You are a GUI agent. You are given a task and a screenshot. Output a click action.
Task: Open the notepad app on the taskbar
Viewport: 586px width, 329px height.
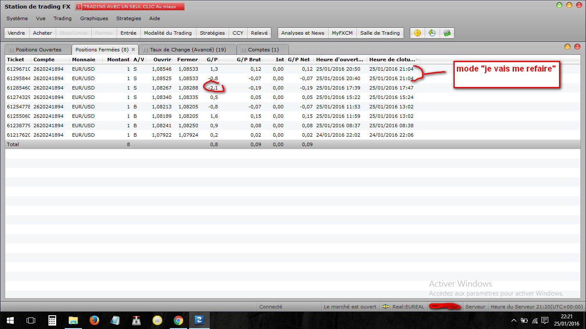click(115, 320)
